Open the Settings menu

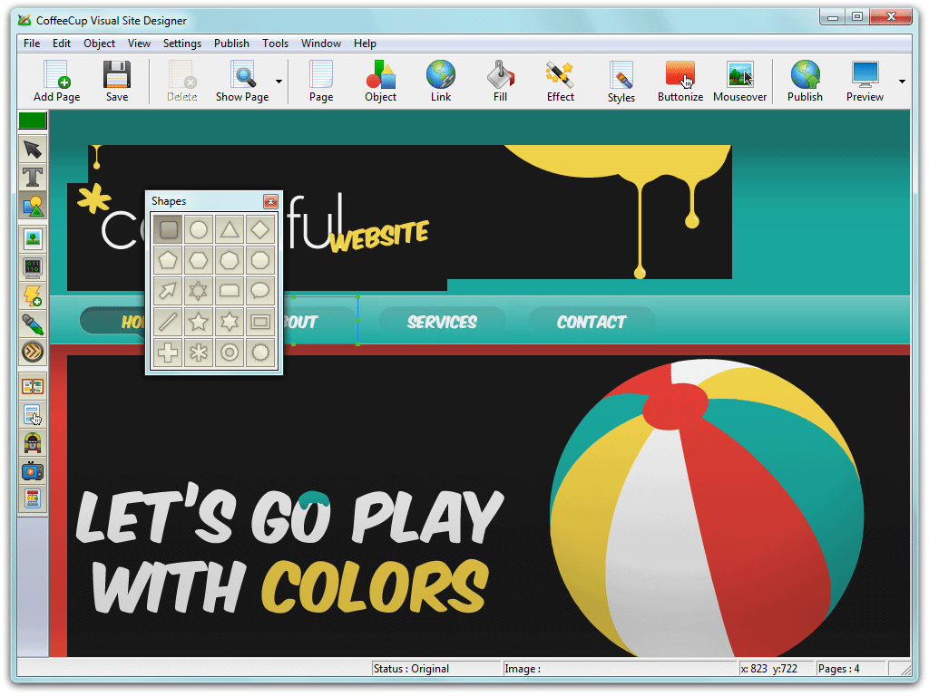point(181,43)
